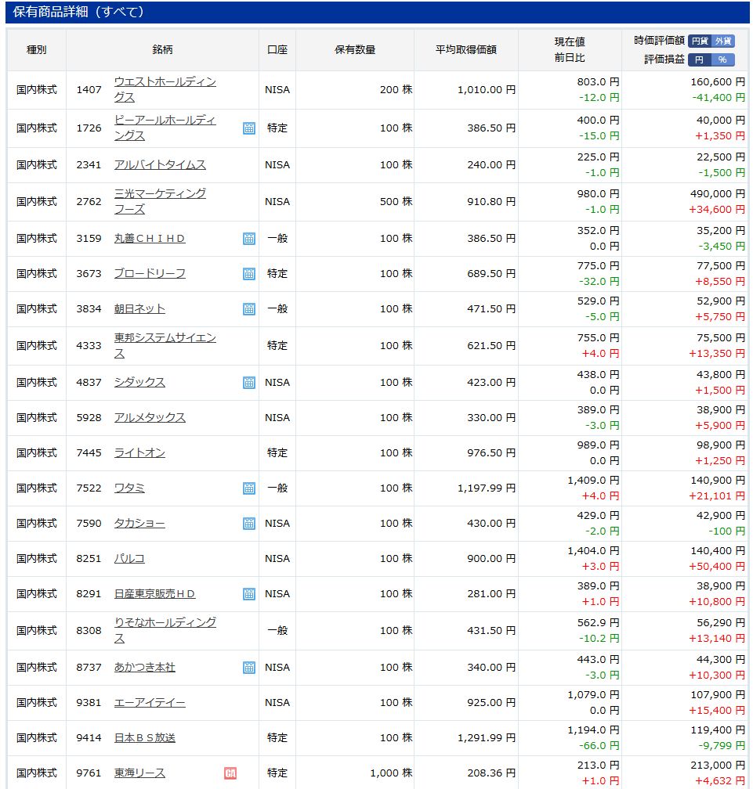Open the calendar icon next to 朝日ネット

[x=249, y=309]
